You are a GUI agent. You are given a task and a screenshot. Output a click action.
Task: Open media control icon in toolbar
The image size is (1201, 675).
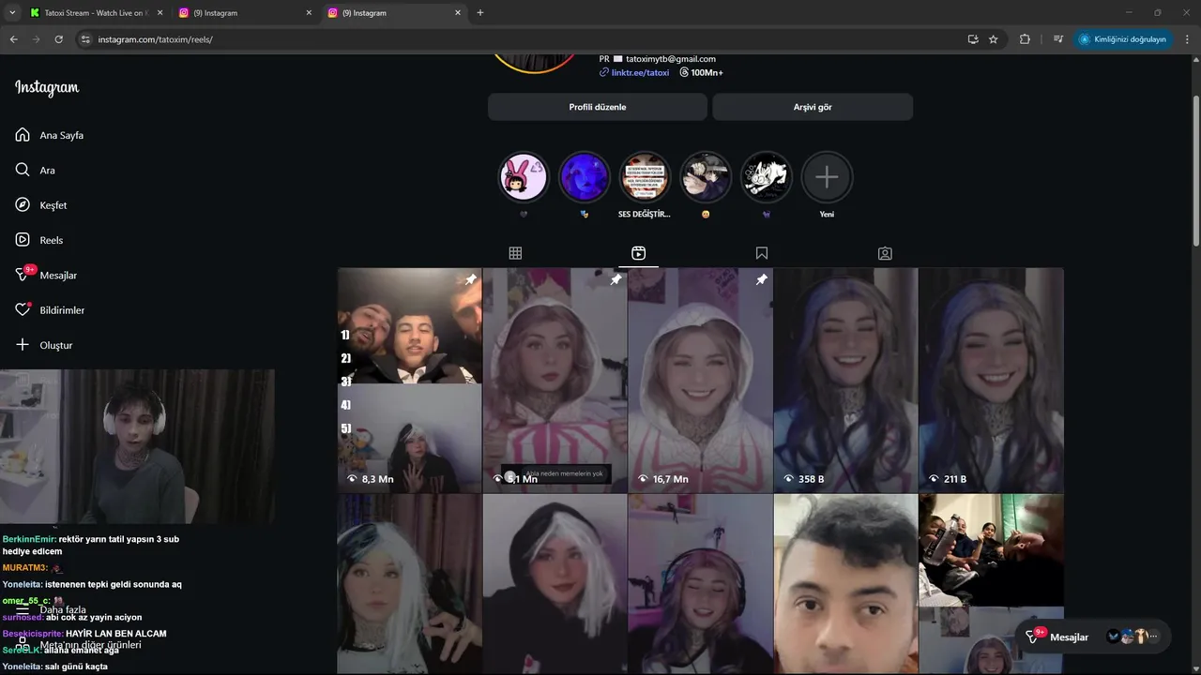[1058, 39]
